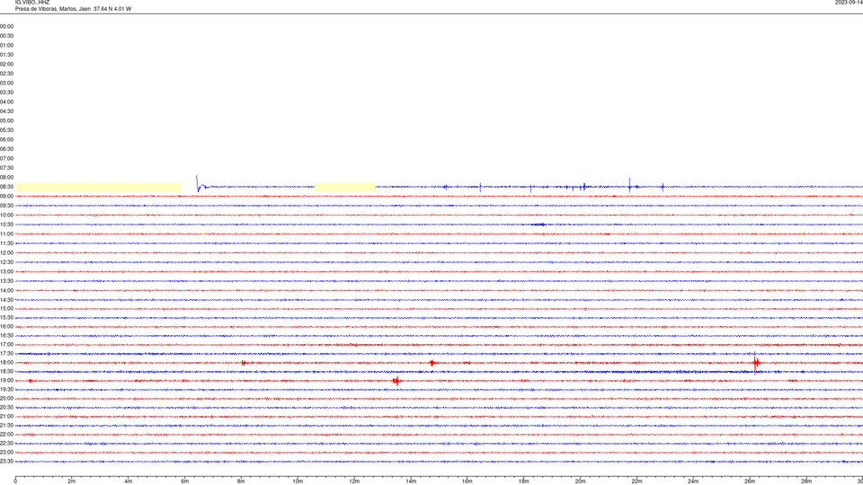Select the 13:00 row label

(6, 271)
